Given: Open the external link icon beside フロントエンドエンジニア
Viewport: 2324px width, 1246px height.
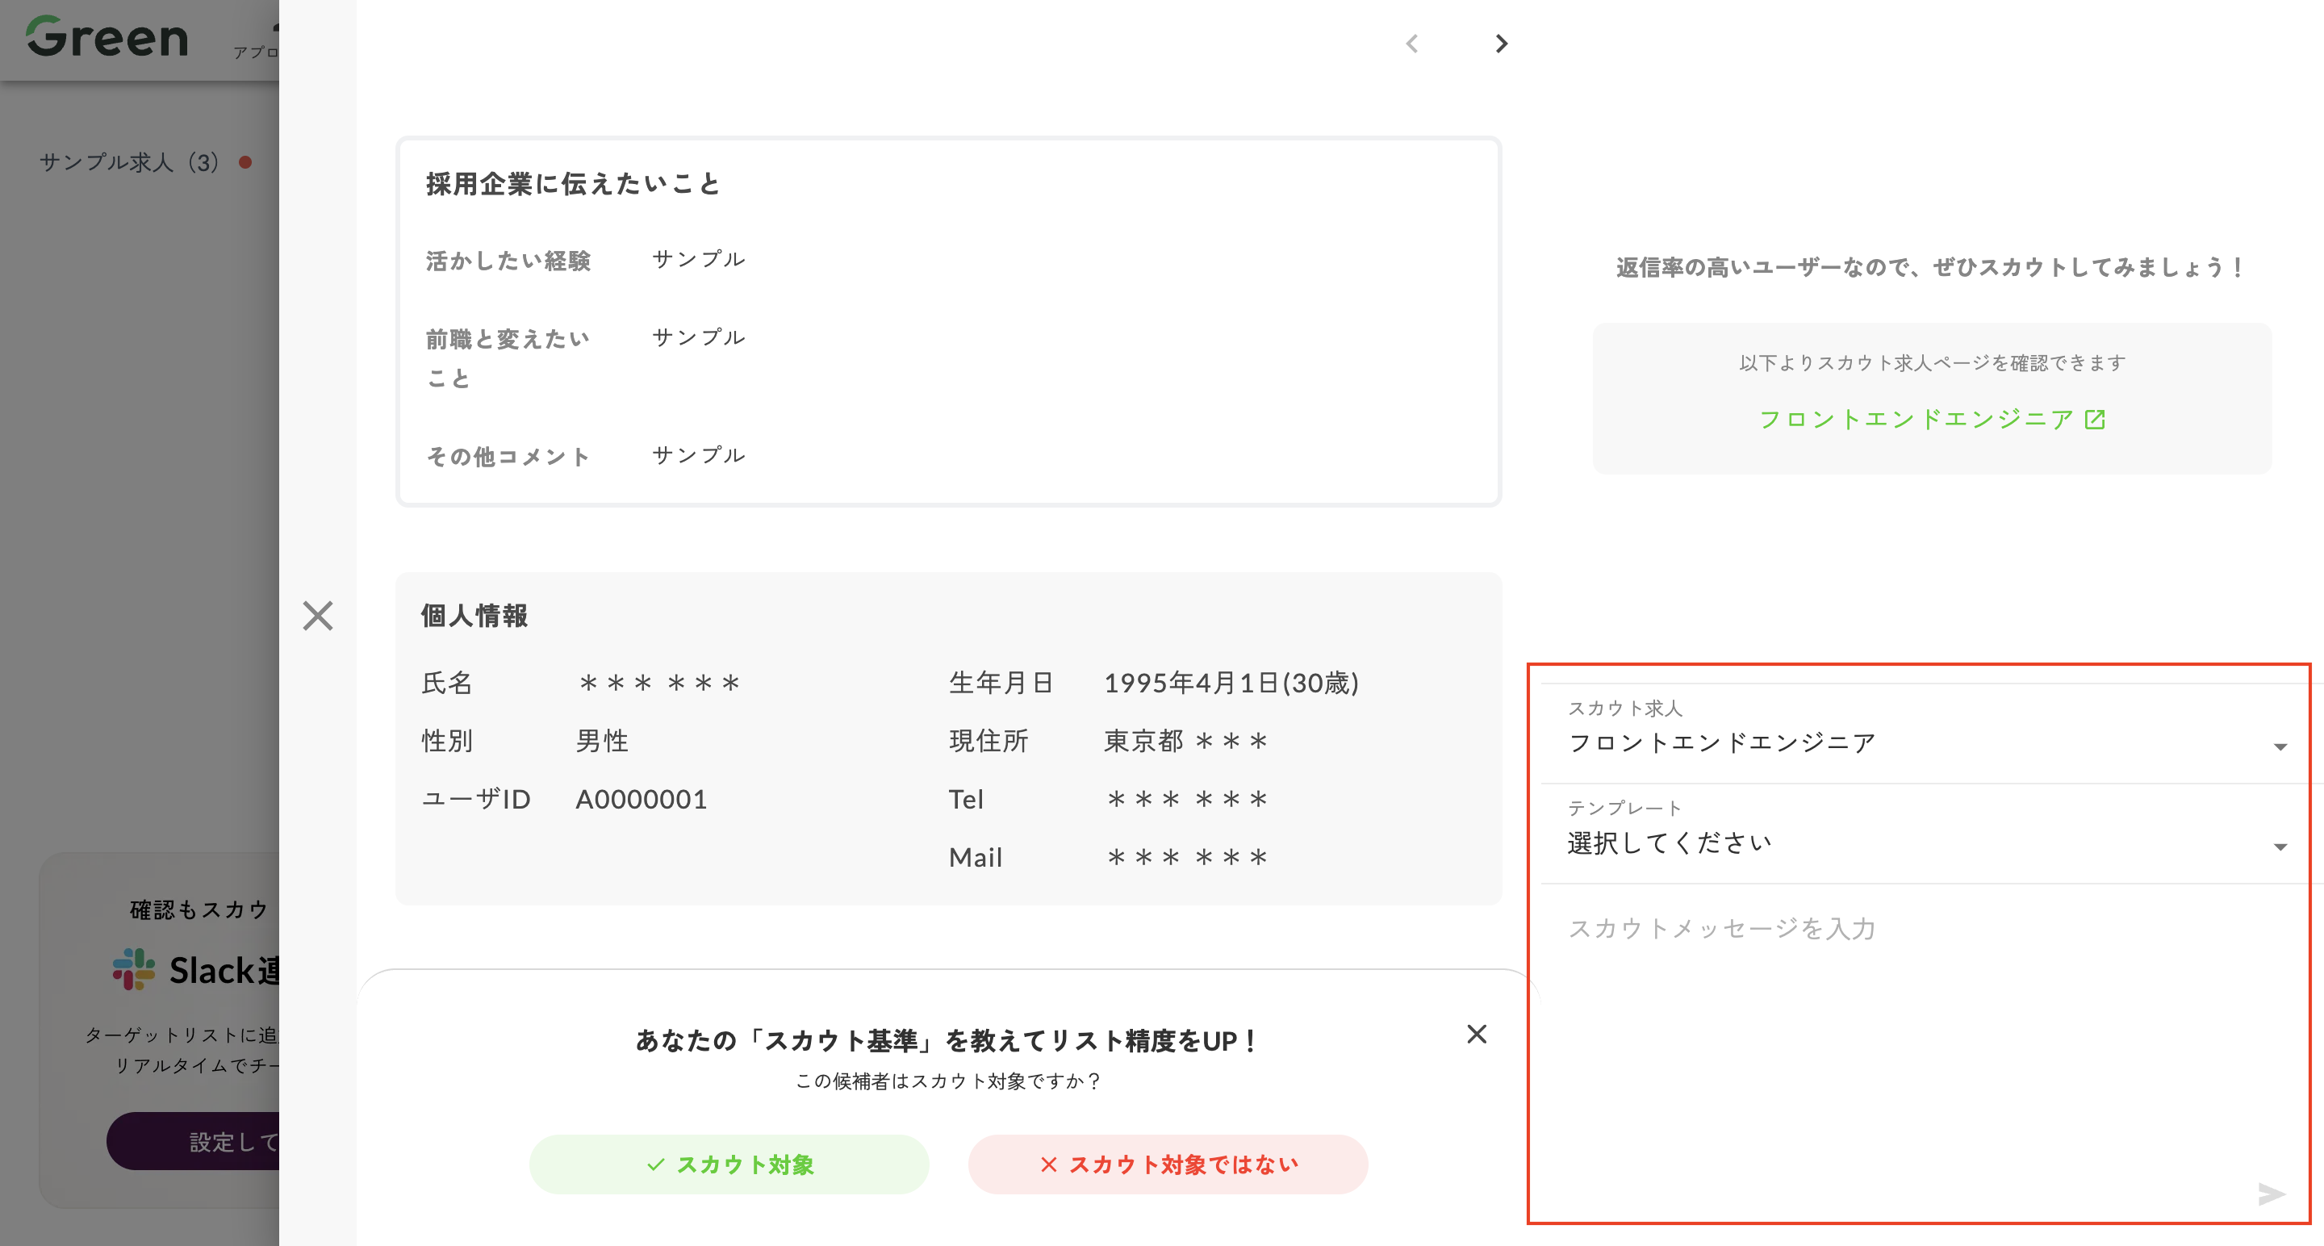Looking at the screenshot, I should [2095, 420].
